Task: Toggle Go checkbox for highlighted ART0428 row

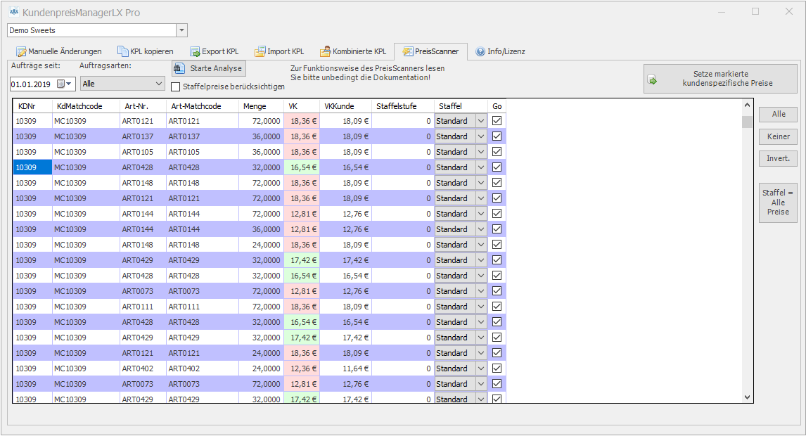Action: point(497,167)
